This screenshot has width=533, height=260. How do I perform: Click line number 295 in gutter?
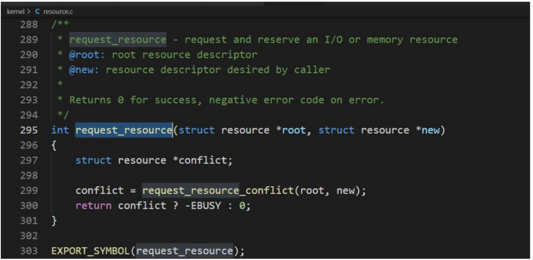[28, 130]
